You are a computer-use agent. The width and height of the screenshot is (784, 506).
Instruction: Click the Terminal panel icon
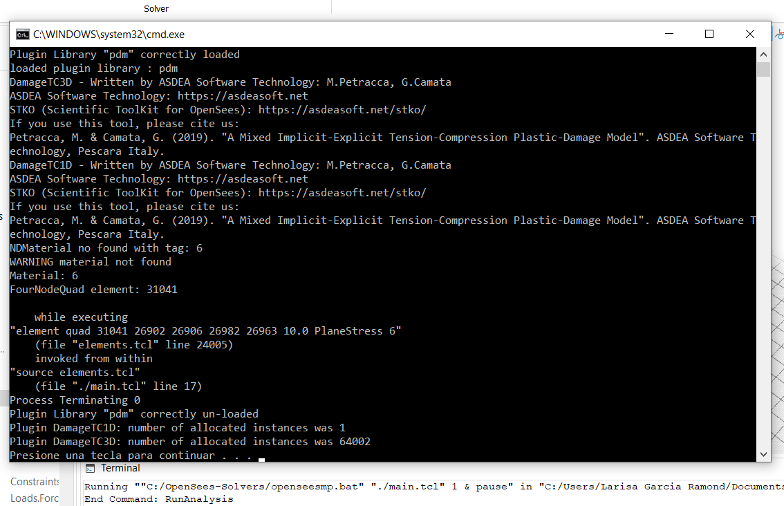[90, 469]
